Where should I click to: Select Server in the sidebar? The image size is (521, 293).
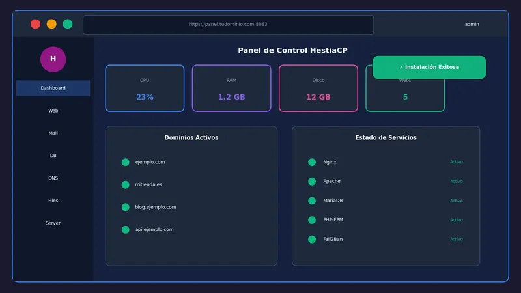pos(53,223)
